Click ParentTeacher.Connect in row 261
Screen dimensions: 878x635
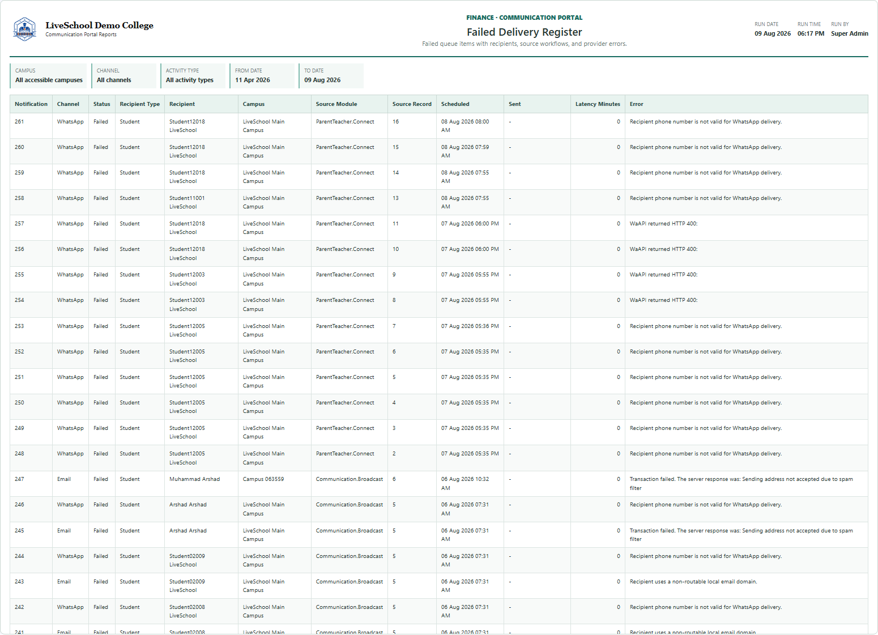point(345,122)
